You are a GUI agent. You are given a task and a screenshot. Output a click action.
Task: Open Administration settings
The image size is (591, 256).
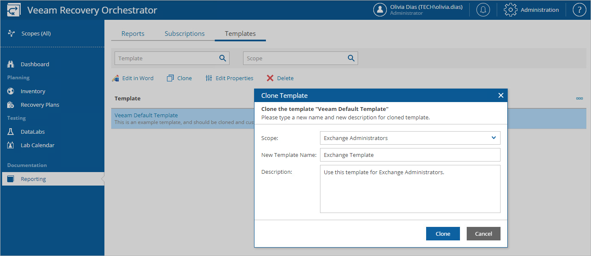click(531, 9)
